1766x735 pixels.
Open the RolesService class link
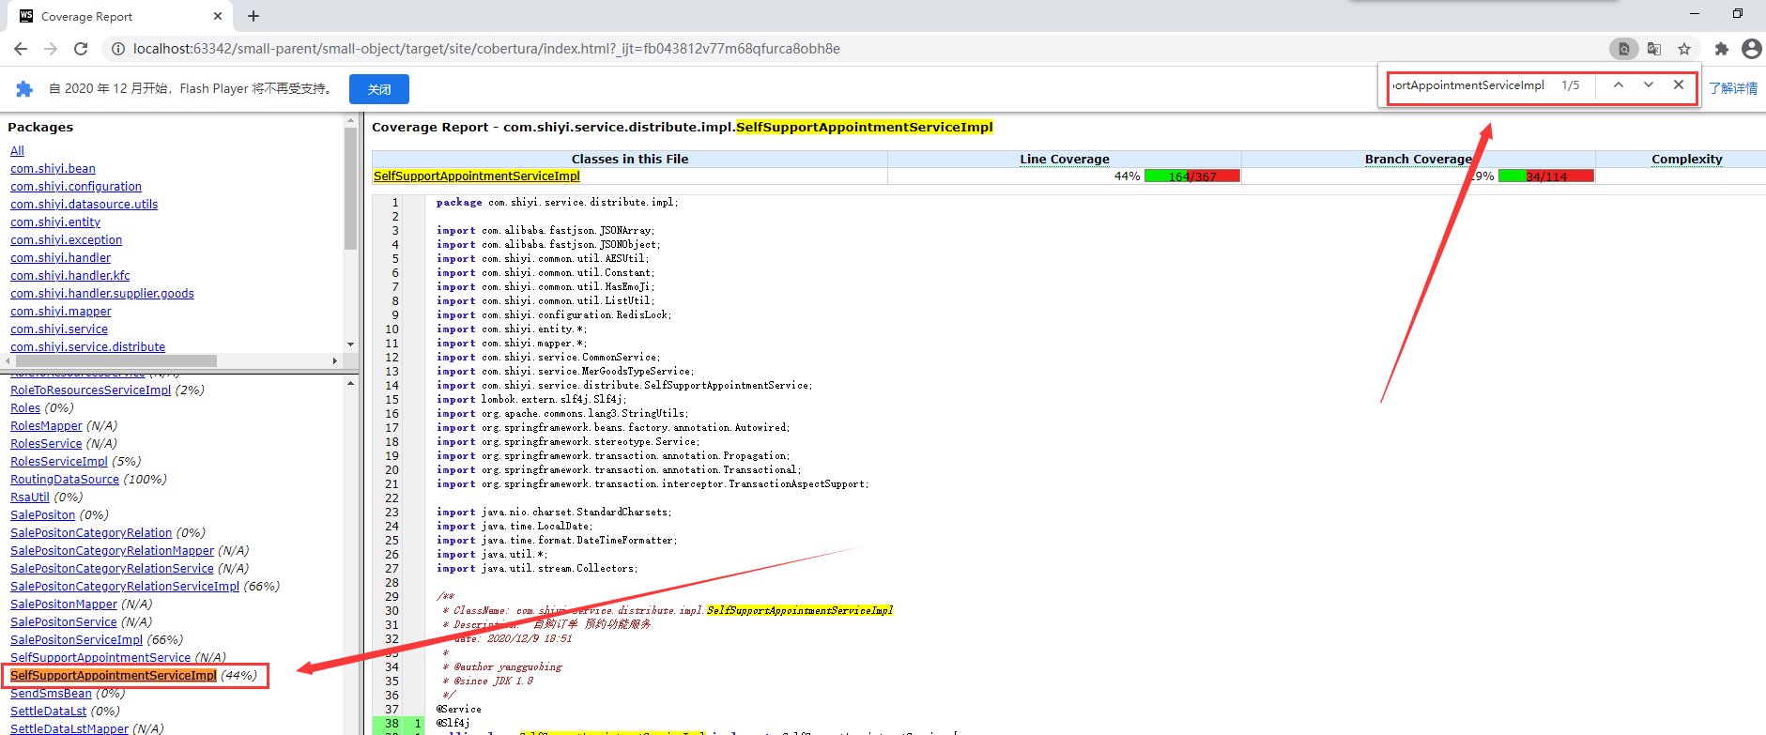coord(46,444)
